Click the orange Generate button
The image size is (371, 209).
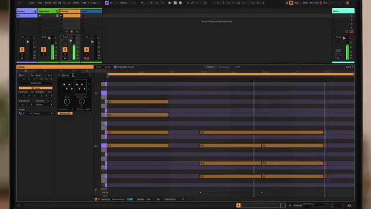[x=65, y=114]
